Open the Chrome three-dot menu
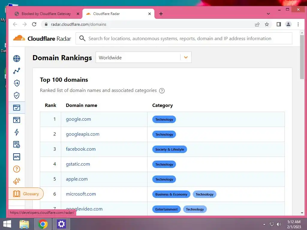The height and width of the screenshot is (230, 307). click(x=298, y=24)
